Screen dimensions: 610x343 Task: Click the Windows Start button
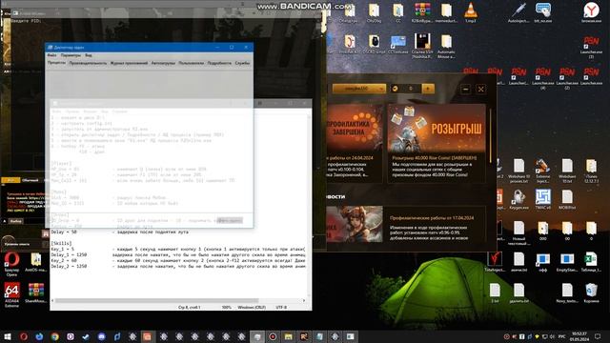[x=8, y=336]
